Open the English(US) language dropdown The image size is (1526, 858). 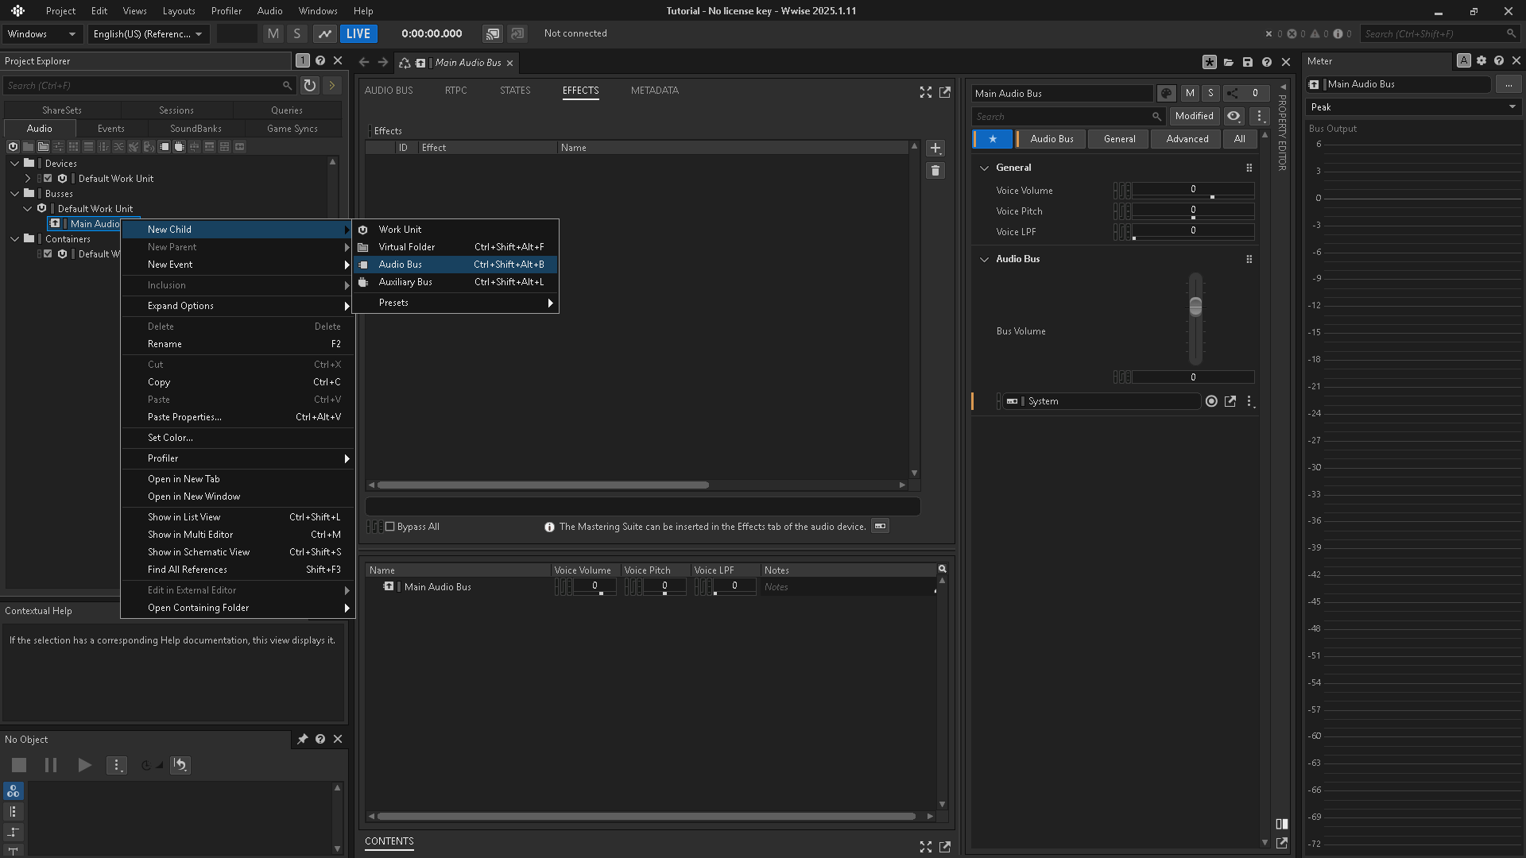tap(148, 33)
